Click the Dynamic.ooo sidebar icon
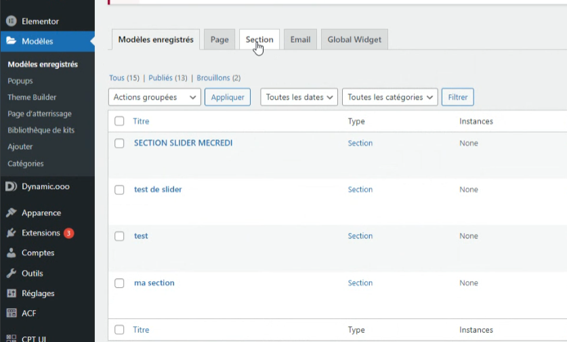 coord(11,186)
